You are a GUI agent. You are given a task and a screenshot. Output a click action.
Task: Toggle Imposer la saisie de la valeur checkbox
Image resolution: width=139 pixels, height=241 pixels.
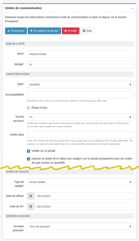pos(28,159)
